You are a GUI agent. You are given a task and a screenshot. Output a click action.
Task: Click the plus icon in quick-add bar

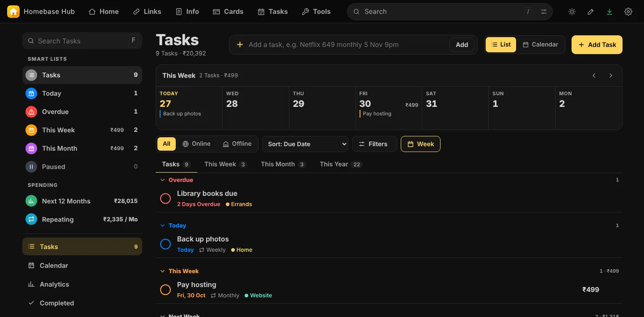pyautogui.click(x=240, y=45)
